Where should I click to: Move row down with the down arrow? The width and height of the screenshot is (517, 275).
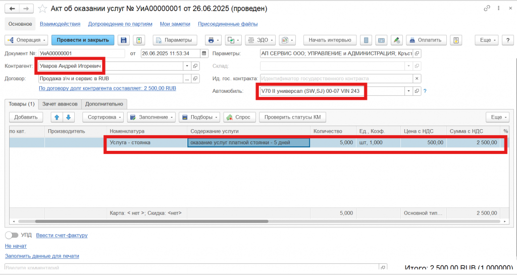tap(68, 117)
